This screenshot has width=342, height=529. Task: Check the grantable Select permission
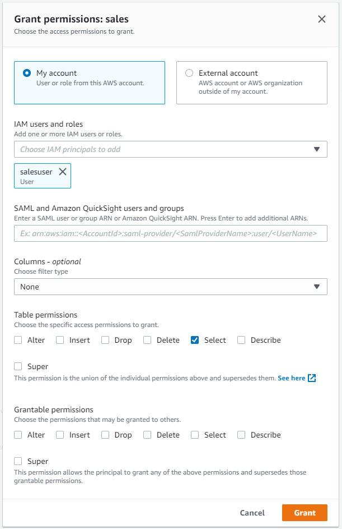[195, 435]
